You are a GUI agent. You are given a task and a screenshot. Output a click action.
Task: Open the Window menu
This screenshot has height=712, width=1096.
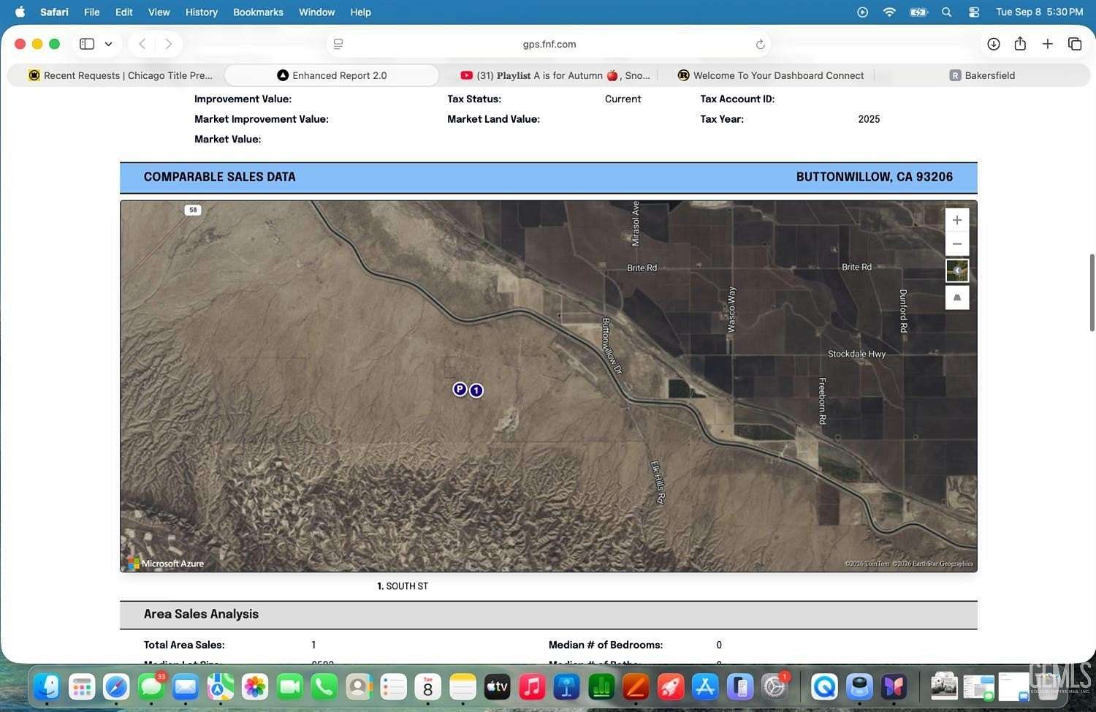(x=316, y=12)
